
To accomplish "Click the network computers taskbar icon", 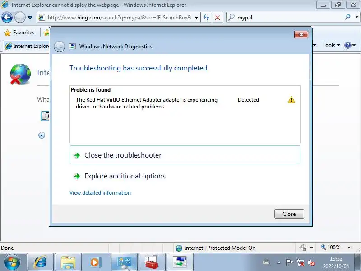I will click(x=180, y=262).
